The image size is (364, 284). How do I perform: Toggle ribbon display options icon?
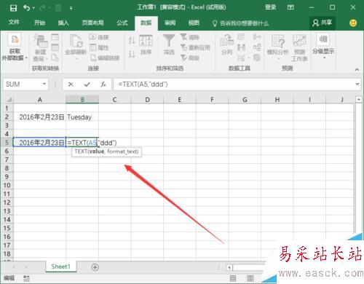tap(290, 7)
